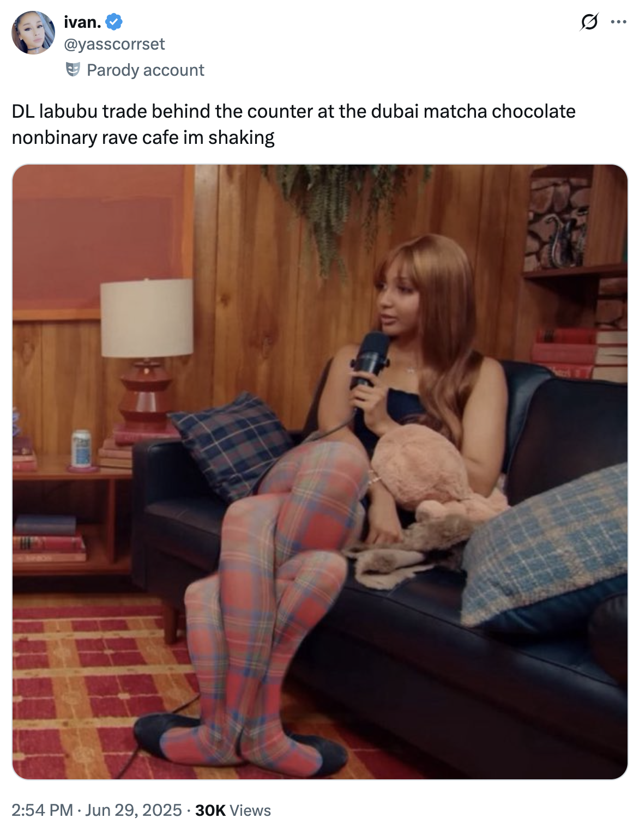Click the 2:54 PM timestamp
The image size is (639, 836).
pos(42,810)
